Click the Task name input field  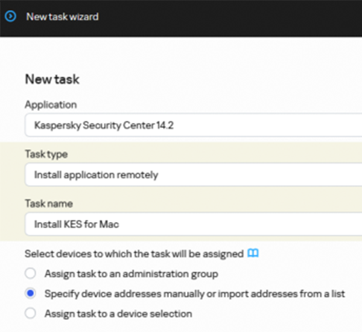pos(194,224)
